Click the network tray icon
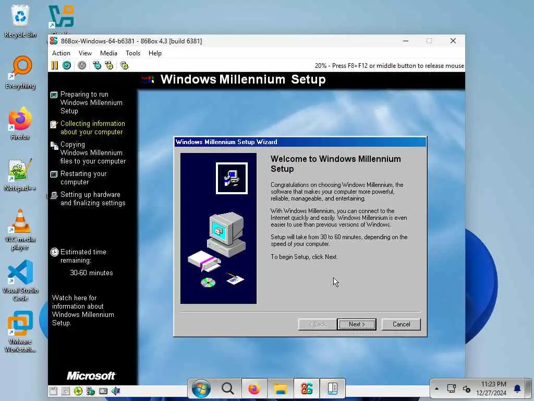The height and width of the screenshot is (401, 534). [x=452, y=388]
